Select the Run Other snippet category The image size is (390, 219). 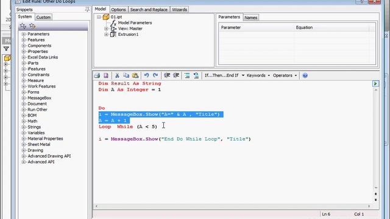[x=37, y=109]
